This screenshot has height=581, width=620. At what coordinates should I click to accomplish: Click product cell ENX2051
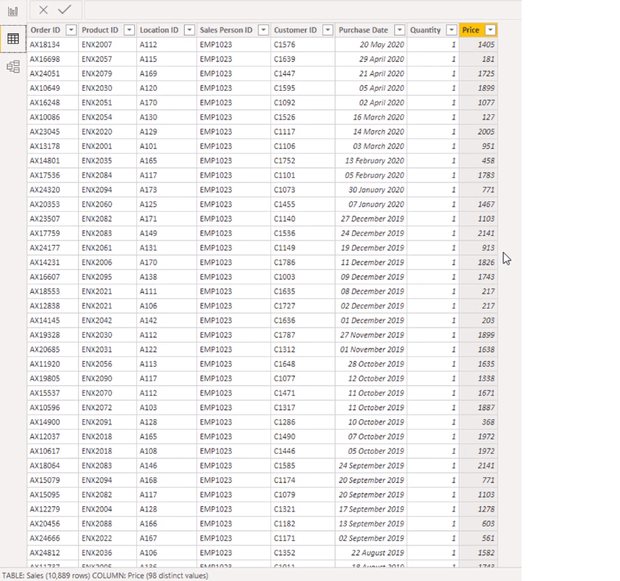(x=107, y=103)
